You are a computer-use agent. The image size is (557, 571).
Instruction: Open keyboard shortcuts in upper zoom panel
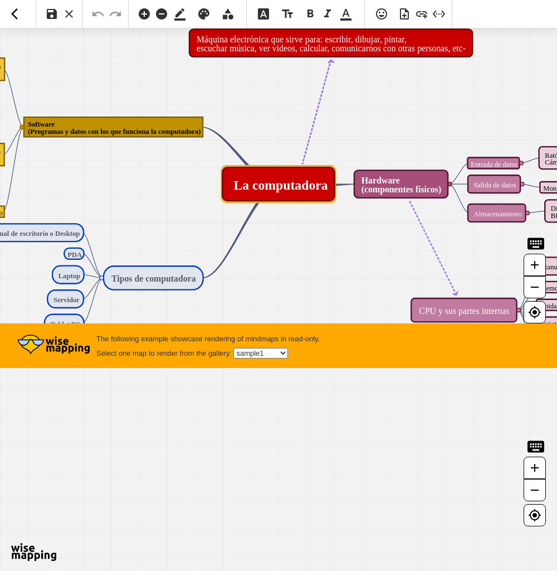(535, 244)
